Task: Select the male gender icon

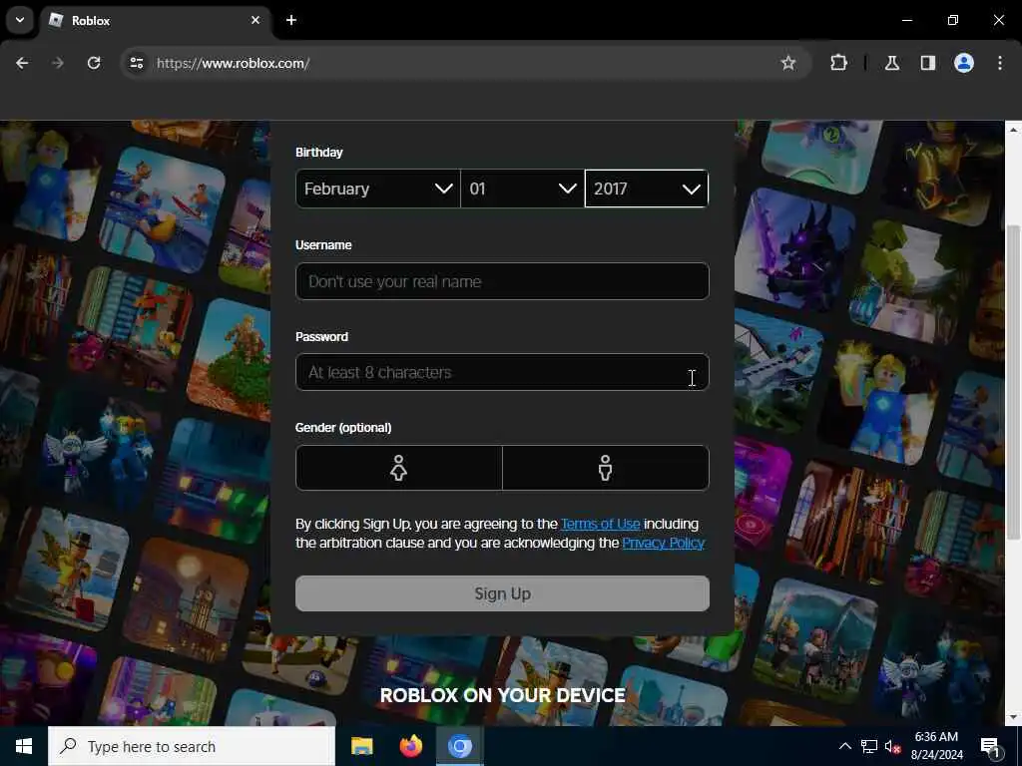Action: coord(606,468)
